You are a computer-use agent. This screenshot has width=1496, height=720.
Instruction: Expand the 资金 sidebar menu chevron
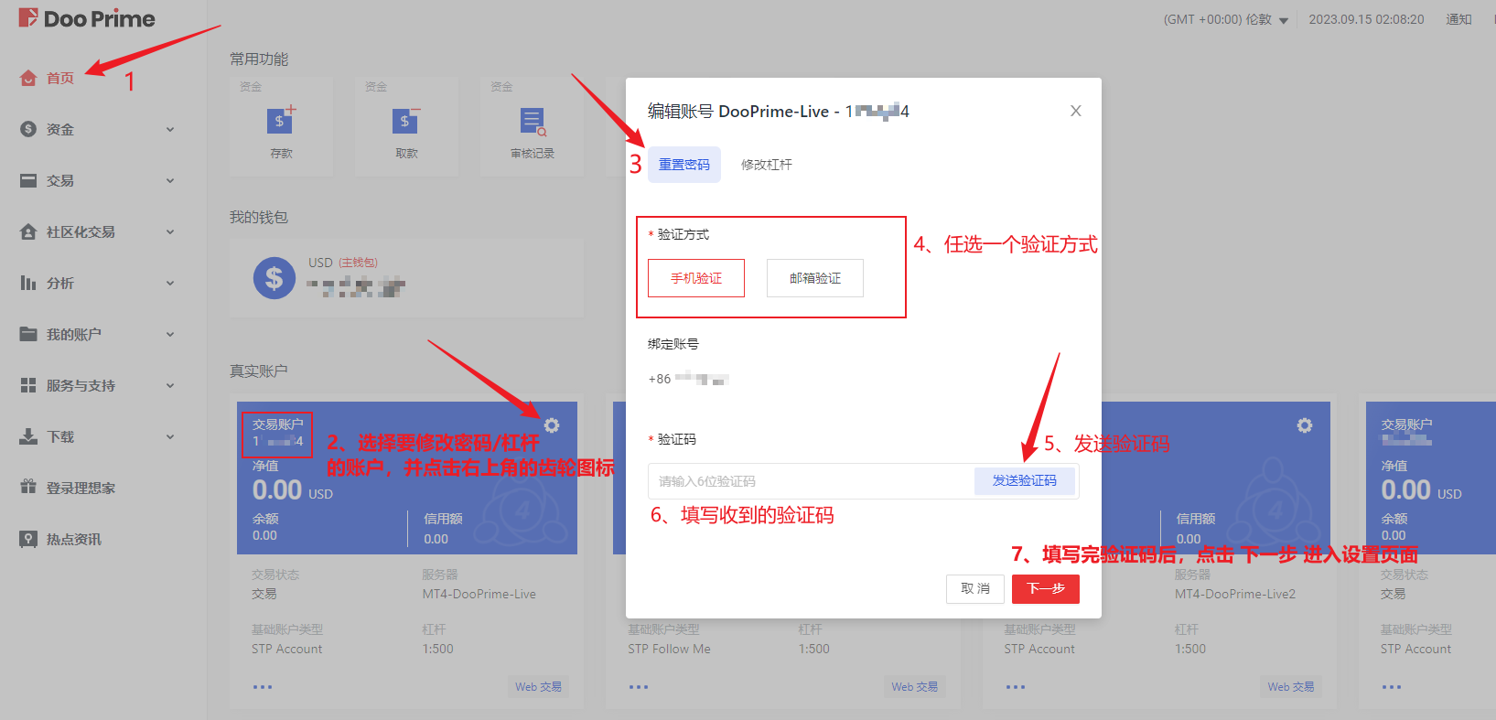tap(170, 130)
